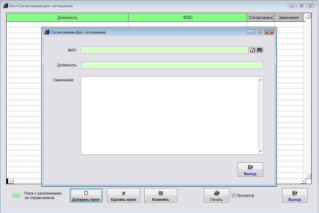The height and width of the screenshot is (213, 319).
Task: Click the books icon in the dialog title bar
Action: click(x=47, y=32)
